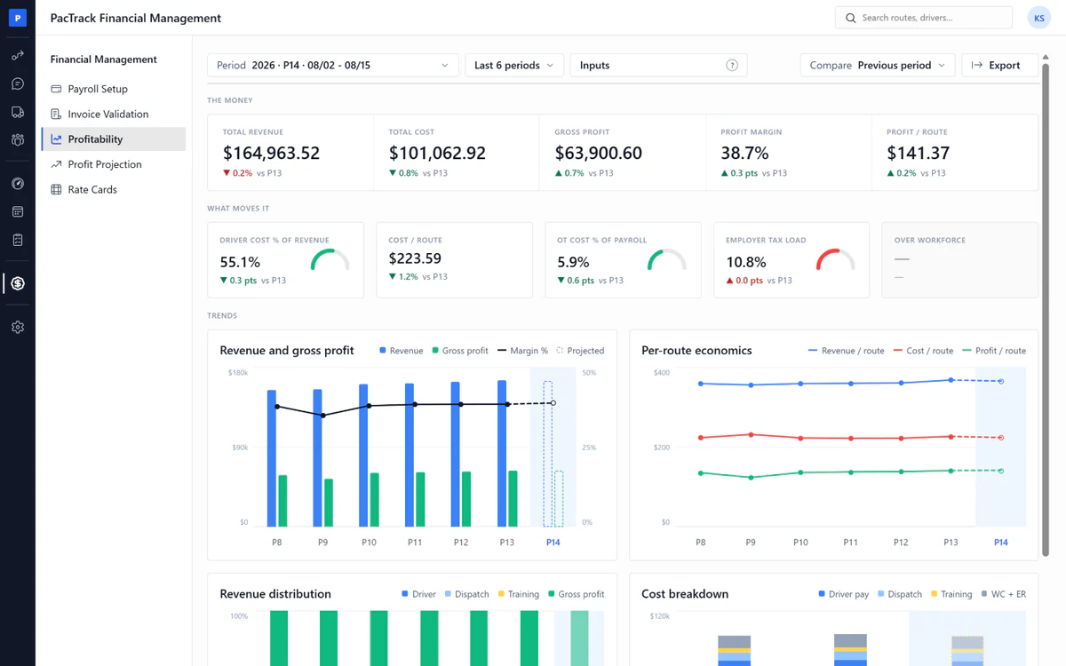Toggle the Projected legend series
Screen dimensions: 1066x666
pyautogui.click(x=580, y=351)
